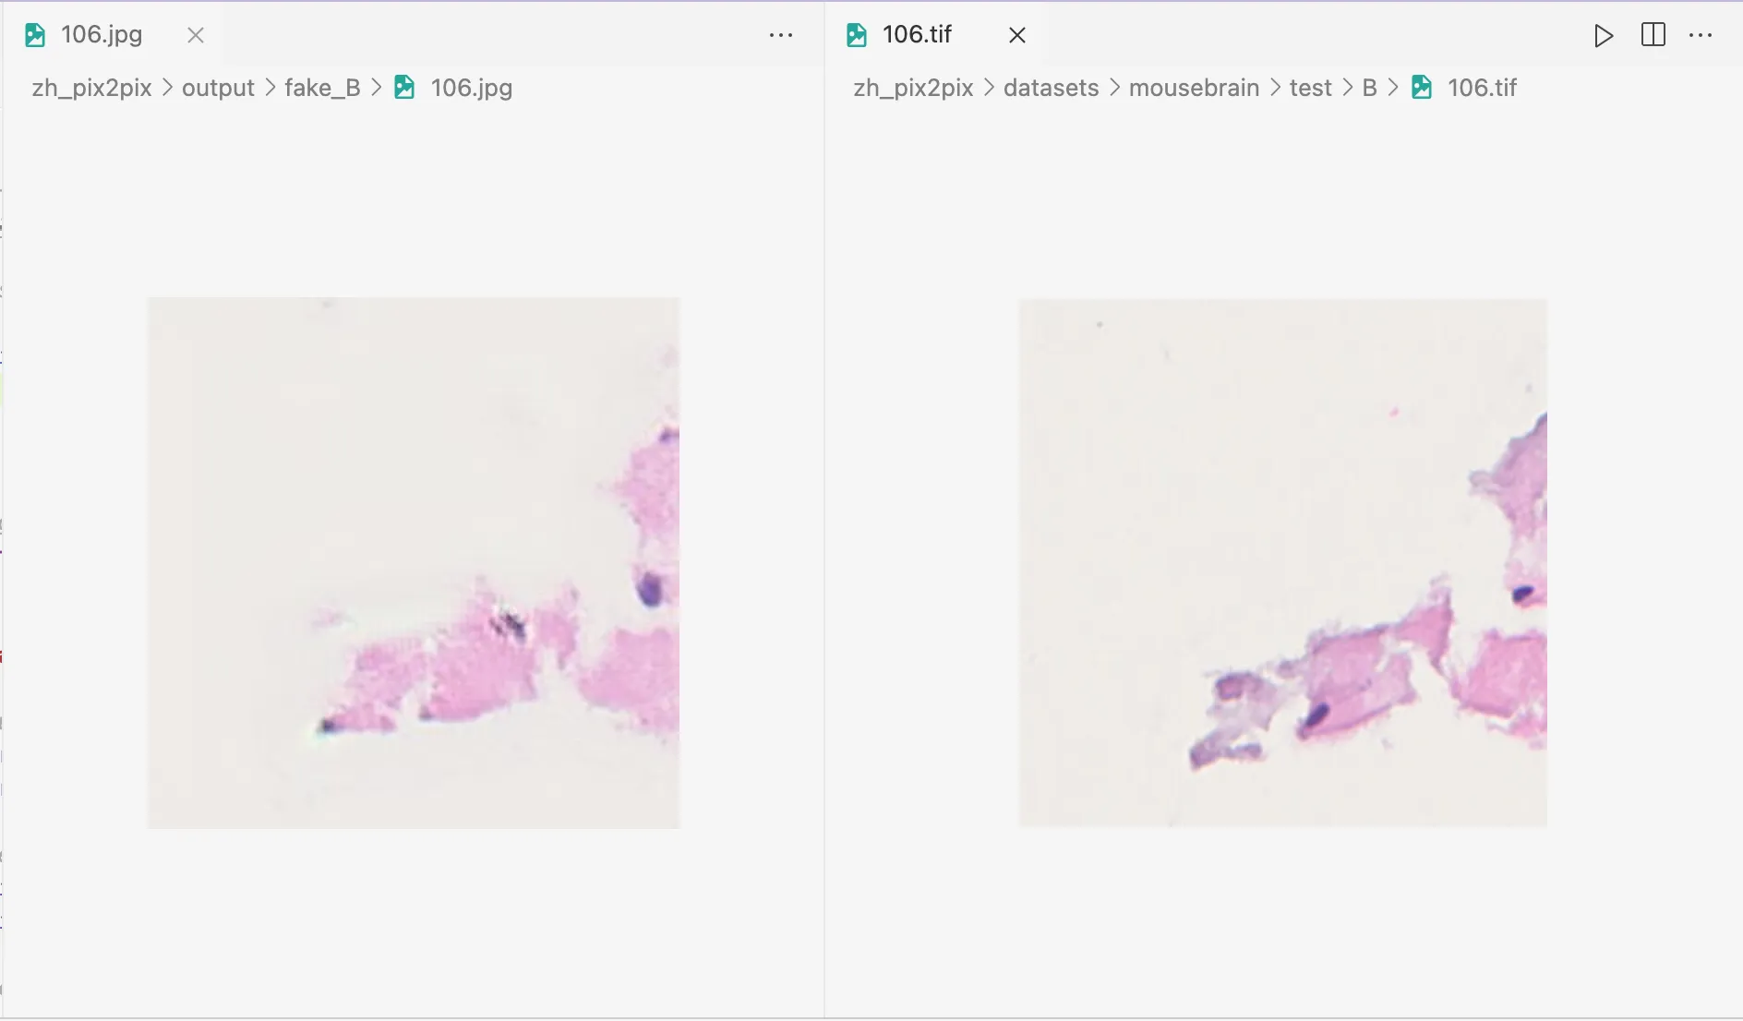
Task: Close the 106.jpg tab
Action: click(x=196, y=35)
